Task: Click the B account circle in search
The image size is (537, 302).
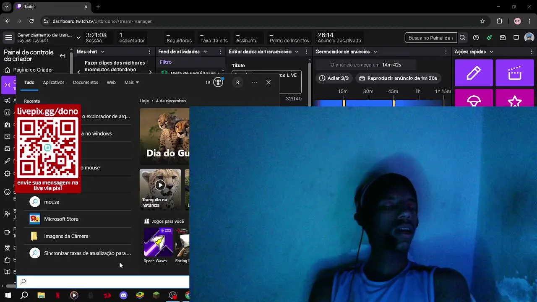Action: click(x=237, y=82)
